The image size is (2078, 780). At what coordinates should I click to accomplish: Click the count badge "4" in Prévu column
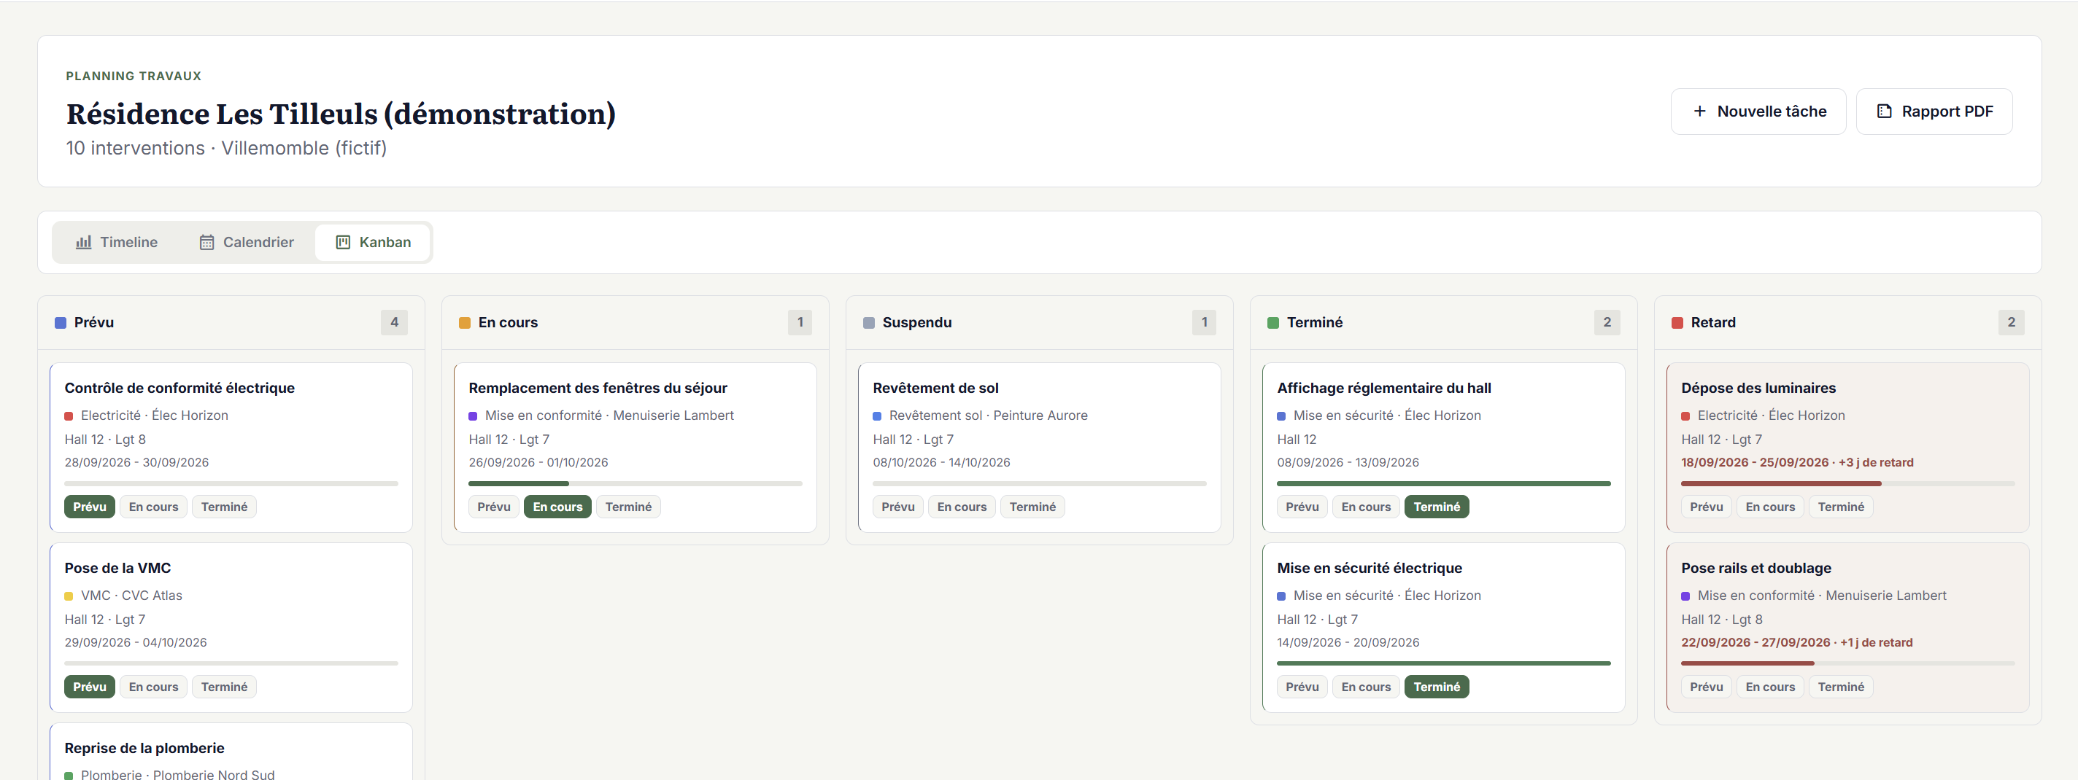pos(395,322)
